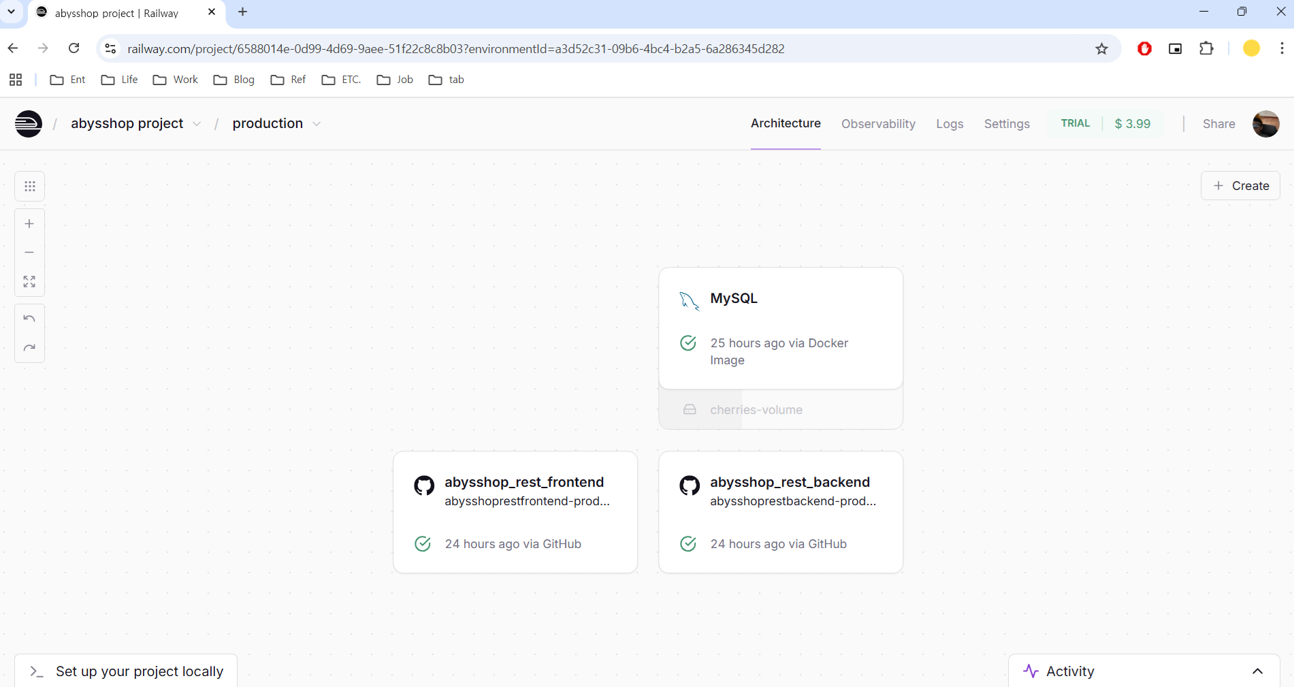Zoom out on the architecture canvas
This screenshot has height=687, width=1294.
click(29, 253)
